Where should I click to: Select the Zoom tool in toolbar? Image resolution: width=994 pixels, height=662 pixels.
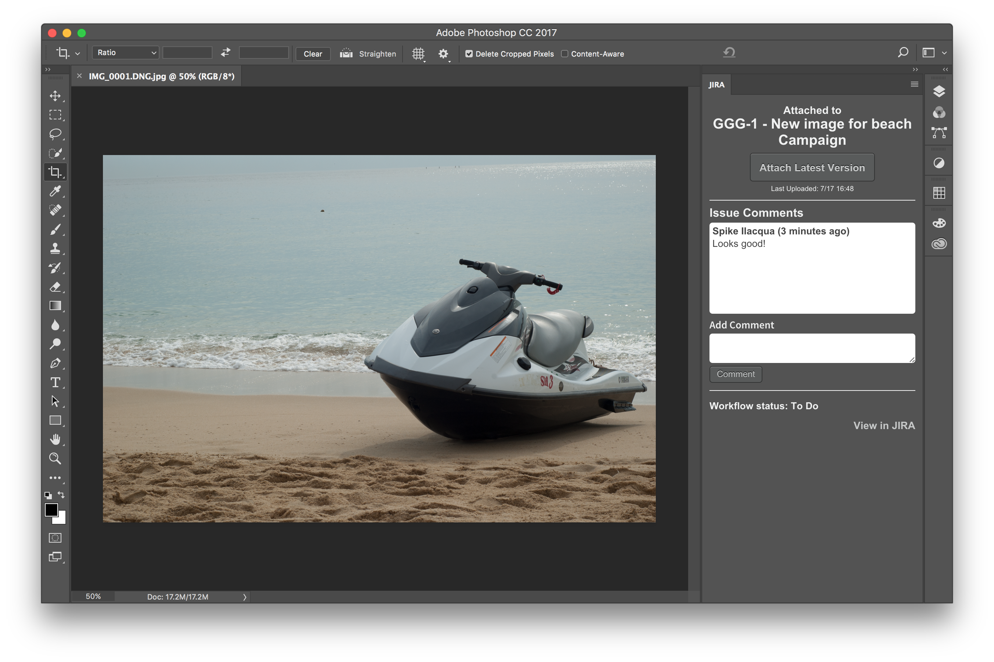[x=55, y=458]
